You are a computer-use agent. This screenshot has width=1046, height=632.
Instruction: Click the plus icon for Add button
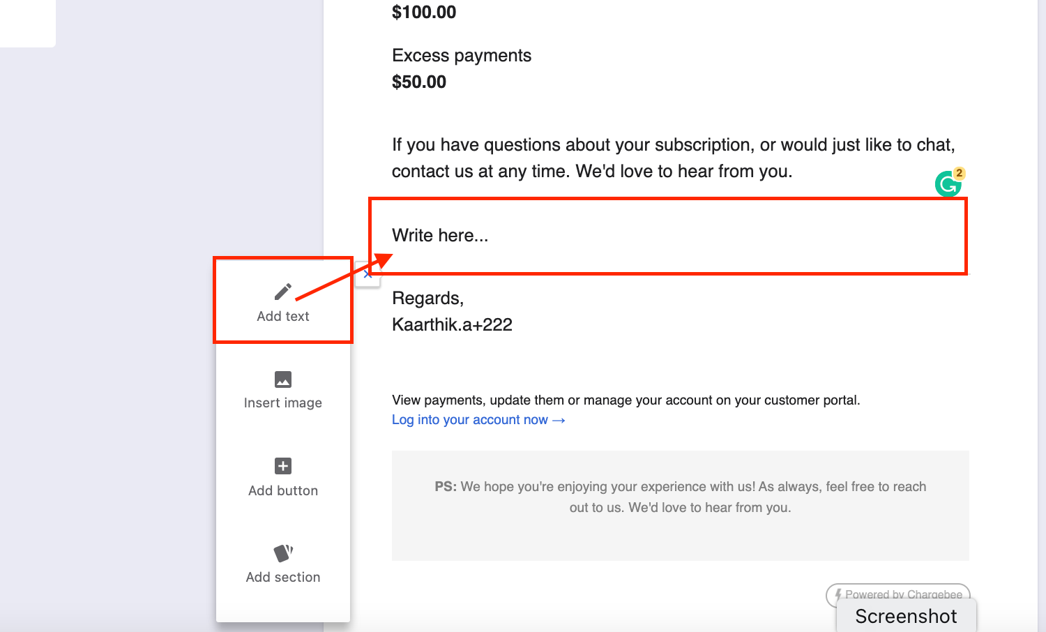(283, 466)
